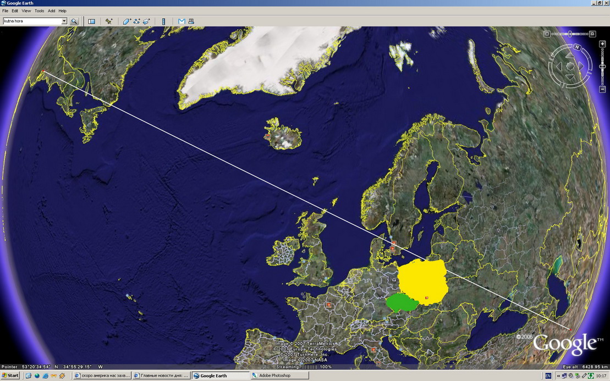Click the tilt-to-horizon icon
This screenshot has height=381, width=610.
pyautogui.click(x=592, y=34)
